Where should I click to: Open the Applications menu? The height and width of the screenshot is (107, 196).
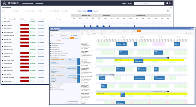pyautogui.click(x=39, y=3)
